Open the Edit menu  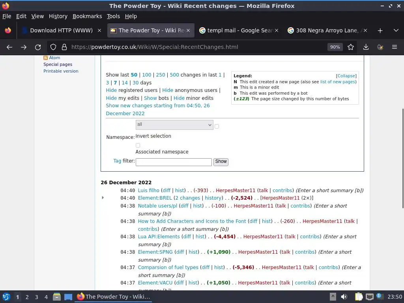[x=21, y=16]
